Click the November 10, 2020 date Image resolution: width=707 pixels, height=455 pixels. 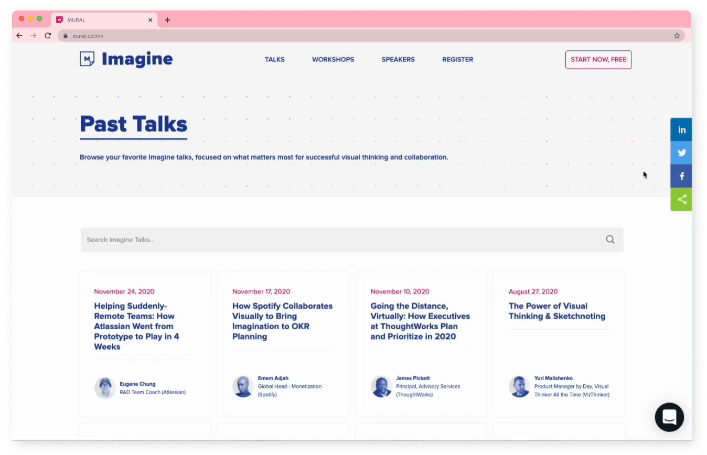400,291
